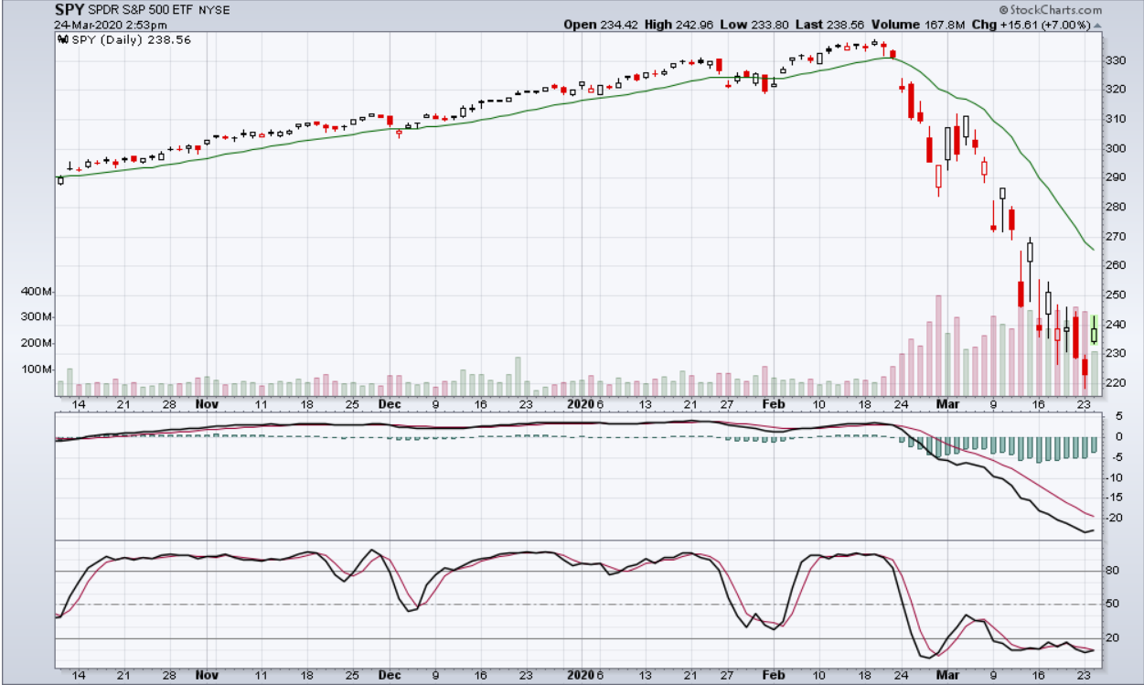Click the Feb label under the volume bars
This screenshot has height=685, width=1144.
click(x=774, y=403)
